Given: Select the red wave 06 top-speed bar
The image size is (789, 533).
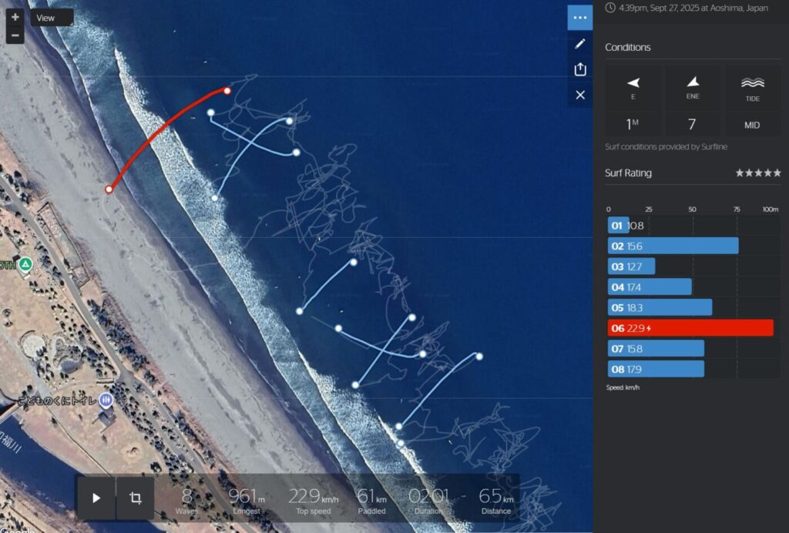Looking at the screenshot, I should tap(690, 328).
